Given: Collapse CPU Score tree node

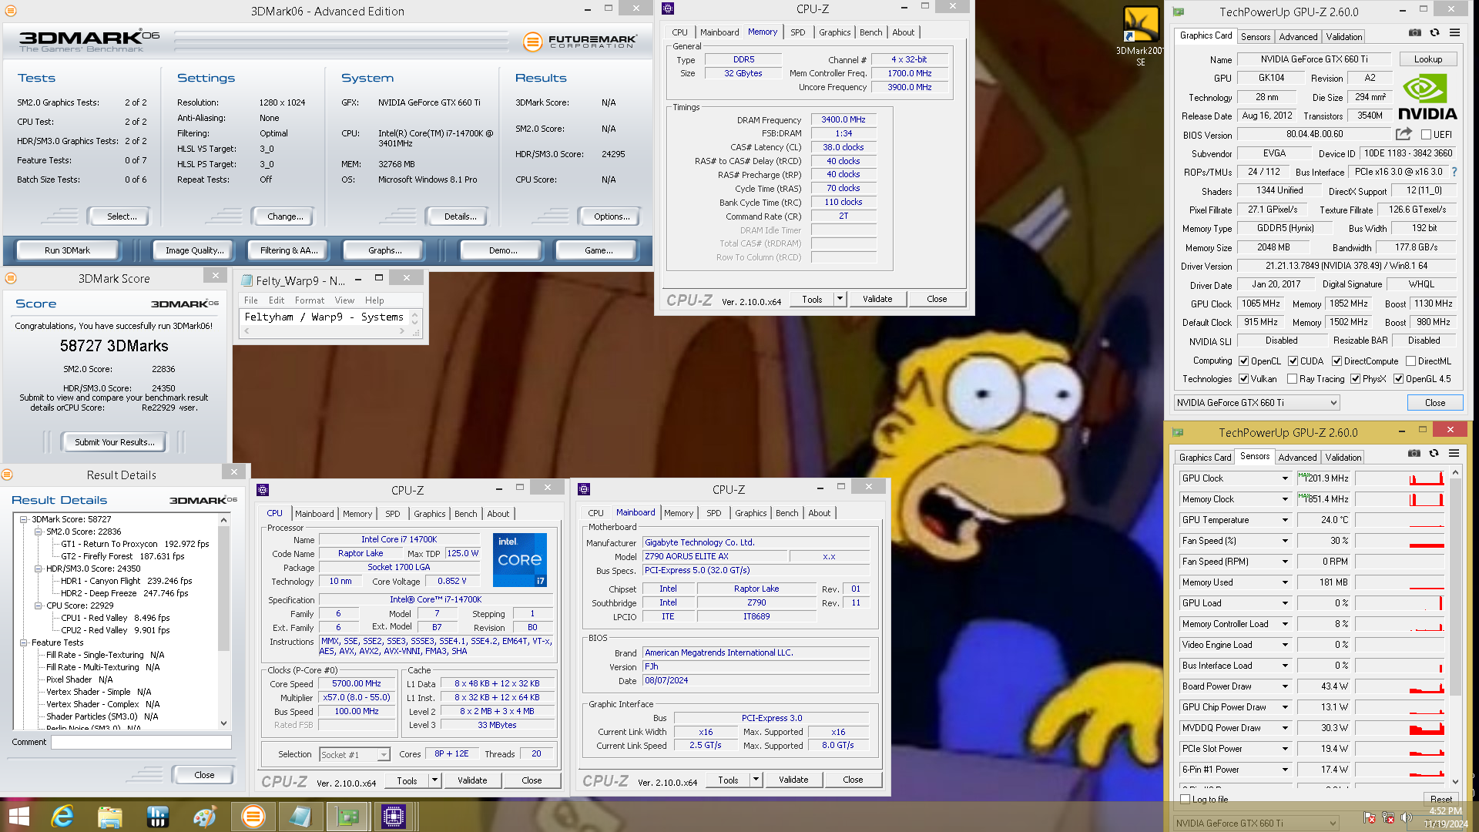Looking at the screenshot, I should tap(38, 606).
